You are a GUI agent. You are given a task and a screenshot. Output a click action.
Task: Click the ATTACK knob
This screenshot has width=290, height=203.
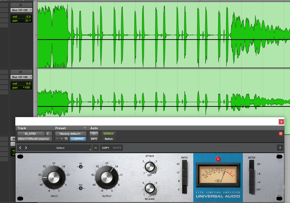[x=150, y=166]
